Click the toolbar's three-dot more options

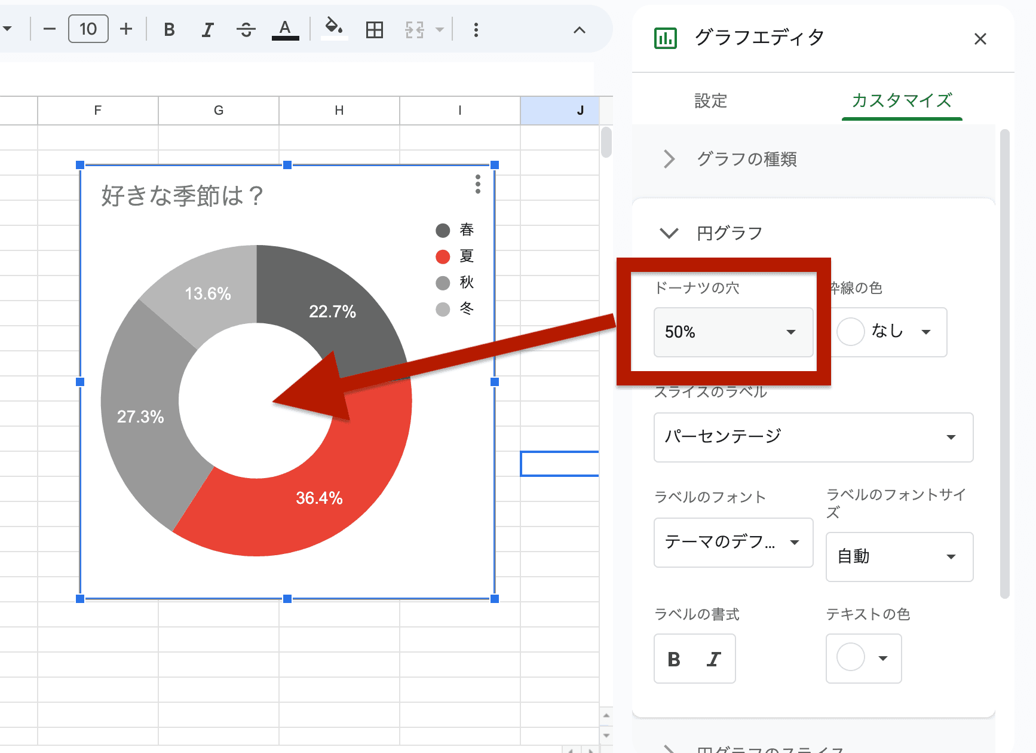pyautogui.click(x=476, y=30)
